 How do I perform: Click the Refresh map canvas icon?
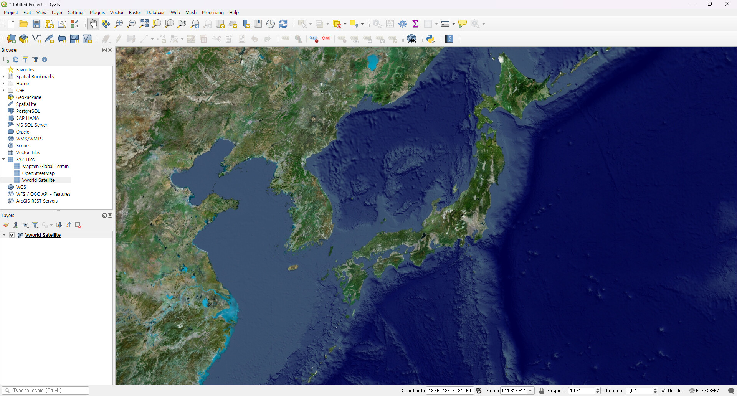click(283, 24)
